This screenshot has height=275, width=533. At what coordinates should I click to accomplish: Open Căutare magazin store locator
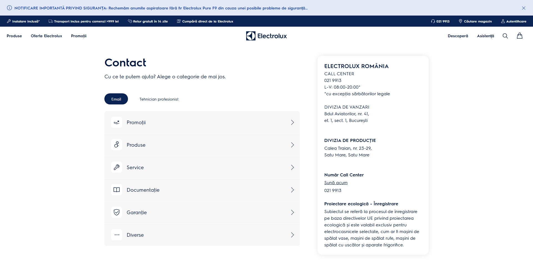click(475, 21)
